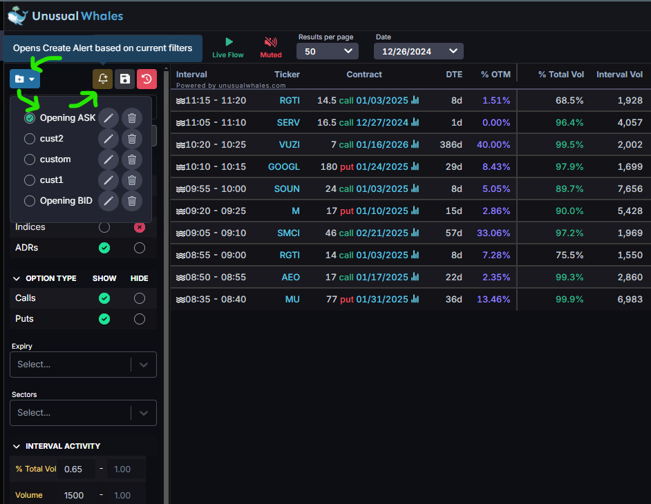Open the GOOGL ticker link
The height and width of the screenshot is (504, 651).
(283, 167)
